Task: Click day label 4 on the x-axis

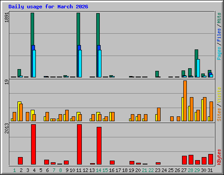Action: pyautogui.click(x=34, y=170)
